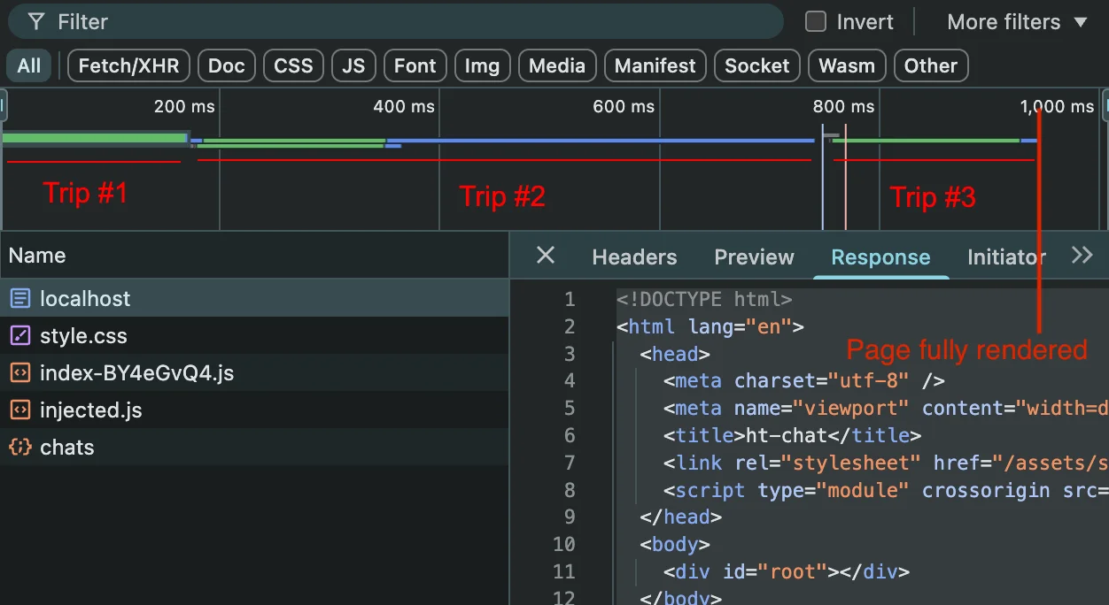Click the 800 ms timeline overview label
The height and width of the screenshot is (605, 1109).
(x=843, y=107)
